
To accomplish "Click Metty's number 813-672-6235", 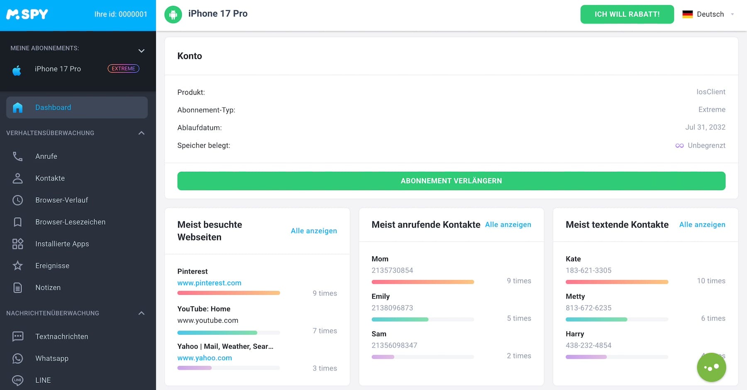I will point(588,308).
